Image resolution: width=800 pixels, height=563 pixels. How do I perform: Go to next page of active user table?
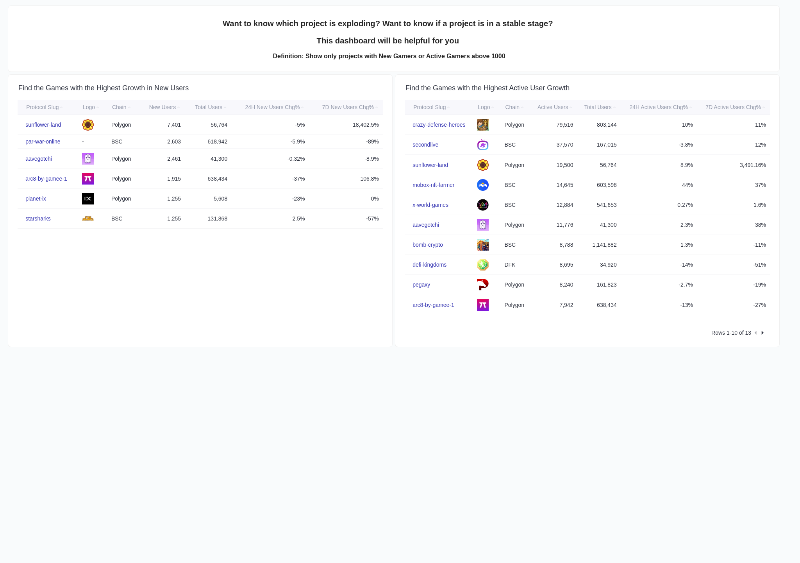click(762, 333)
